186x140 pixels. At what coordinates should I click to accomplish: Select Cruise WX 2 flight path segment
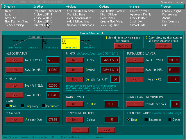coord(52,43)
